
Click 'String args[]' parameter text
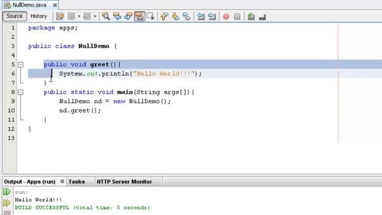pyautogui.click(x=163, y=92)
